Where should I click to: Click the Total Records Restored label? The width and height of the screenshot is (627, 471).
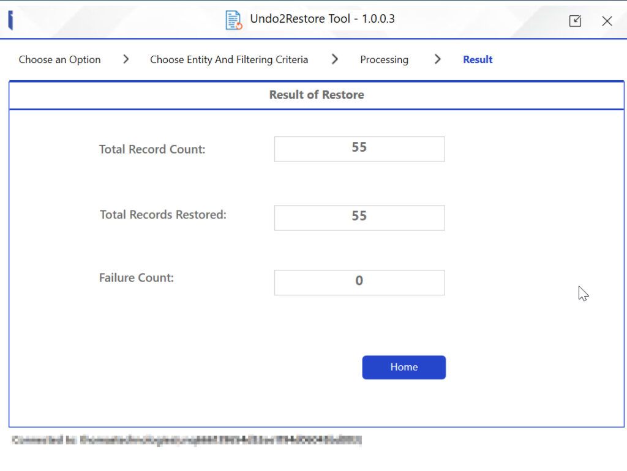(x=163, y=215)
